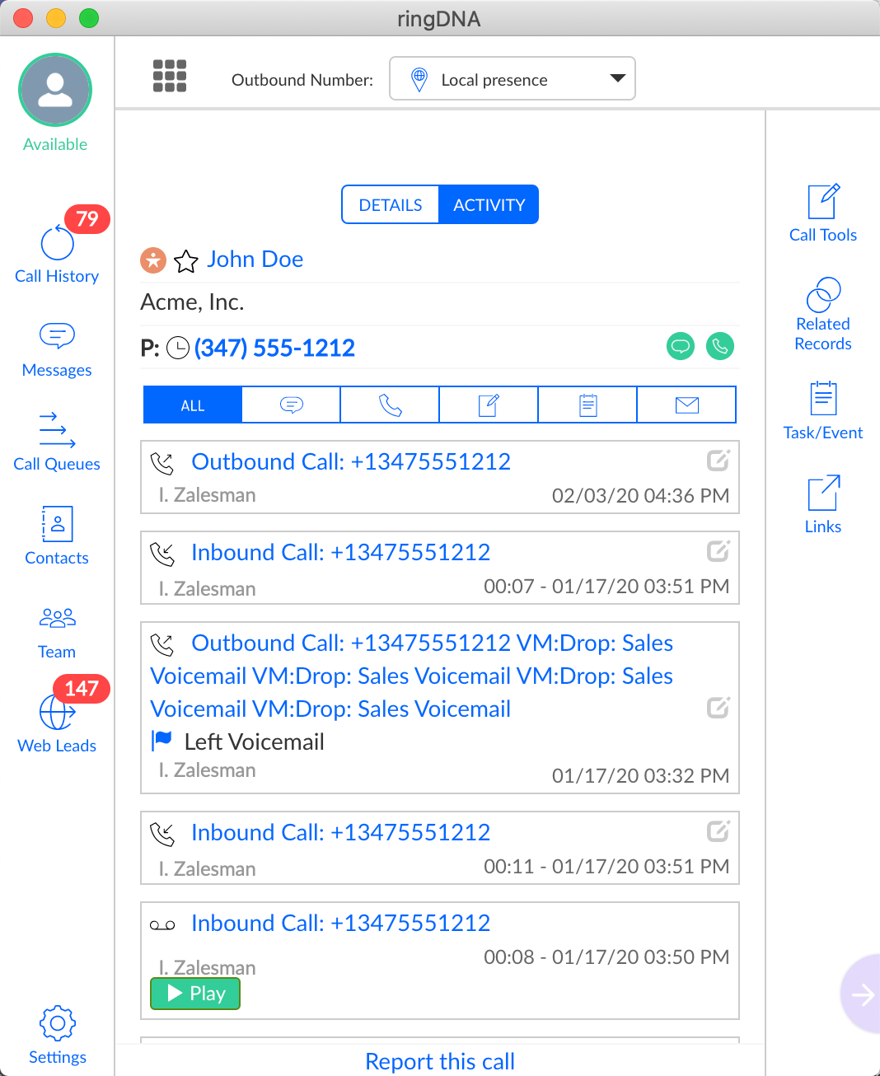Call number with green phone icon
This screenshot has width=880, height=1076.
(720, 346)
